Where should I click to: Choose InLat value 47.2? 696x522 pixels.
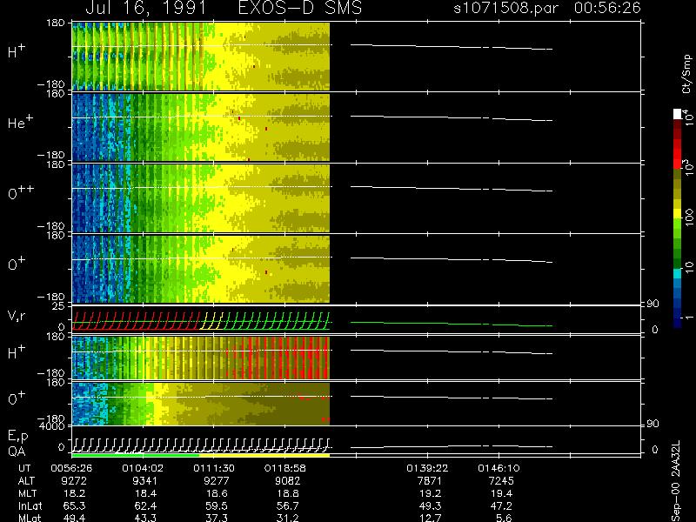tap(502, 505)
